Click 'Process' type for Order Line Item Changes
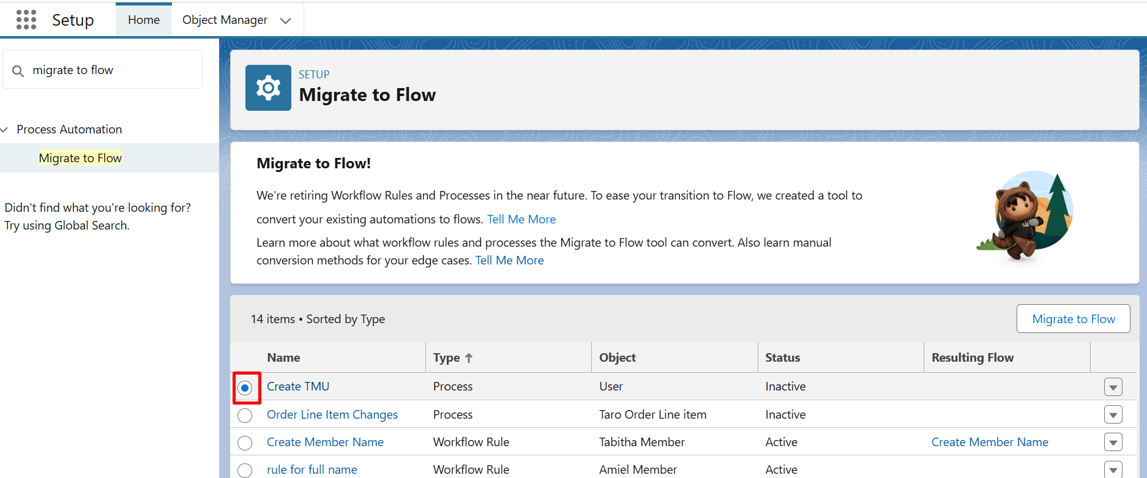This screenshot has height=478, width=1147. point(452,414)
